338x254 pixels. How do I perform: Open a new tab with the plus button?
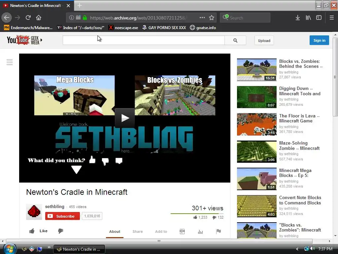click(80, 5)
